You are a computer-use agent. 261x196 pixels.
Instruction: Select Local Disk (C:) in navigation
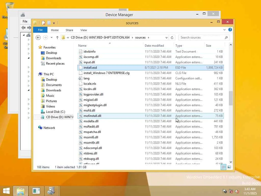[55, 112]
